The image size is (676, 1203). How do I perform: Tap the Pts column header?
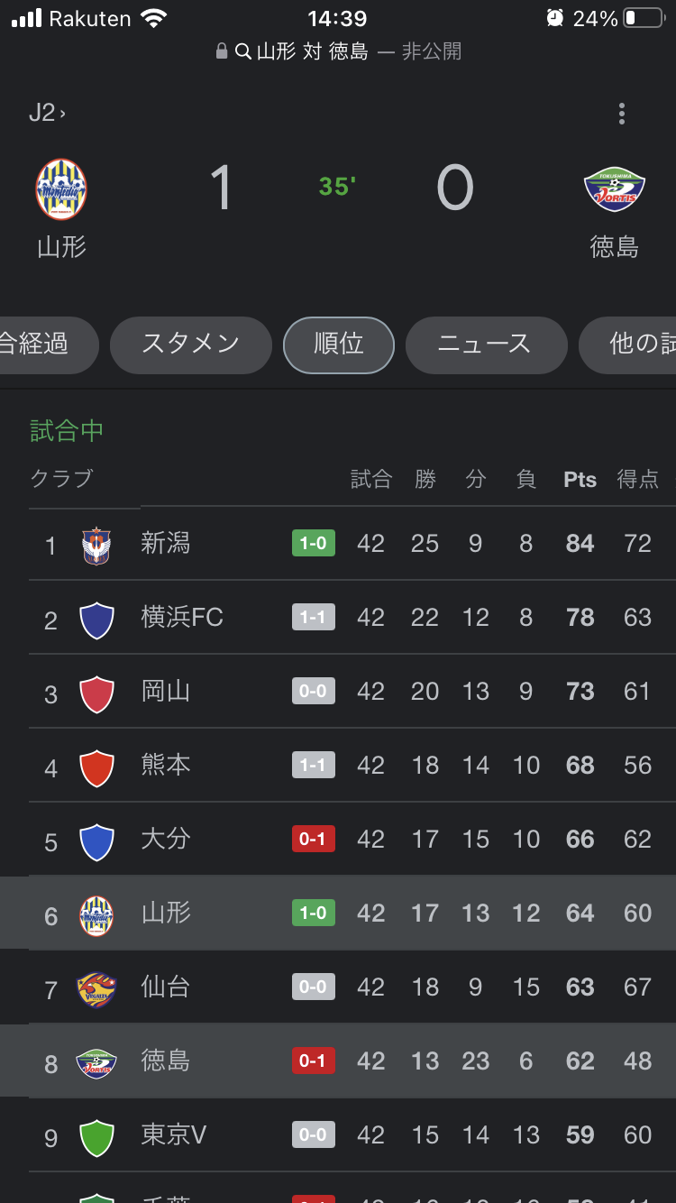pyautogui.click(x=580, y=480)
